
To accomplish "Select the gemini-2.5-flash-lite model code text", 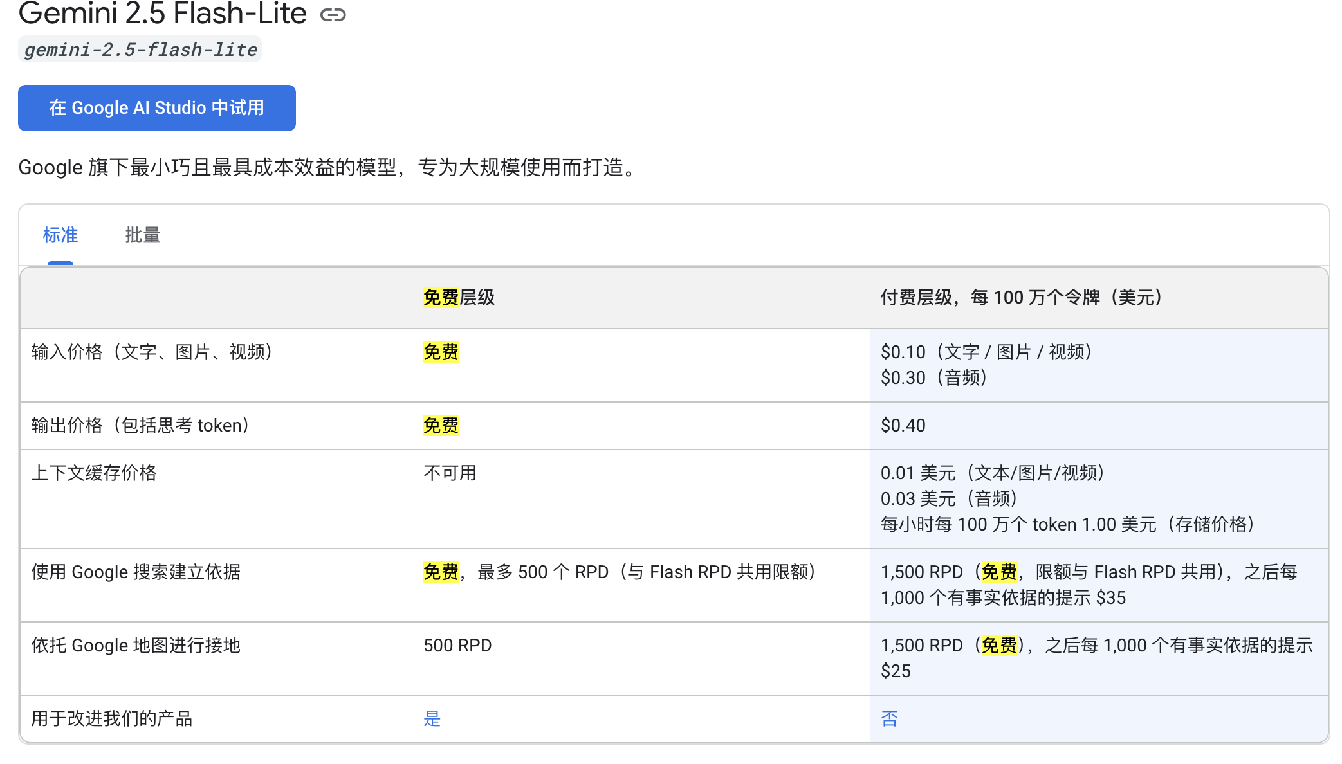I will click(x=140, y=50).
